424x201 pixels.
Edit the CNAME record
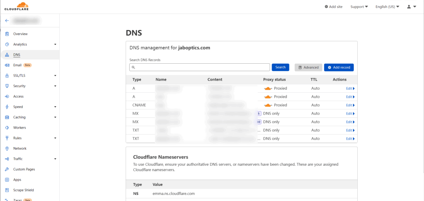(x=350, y=105)
